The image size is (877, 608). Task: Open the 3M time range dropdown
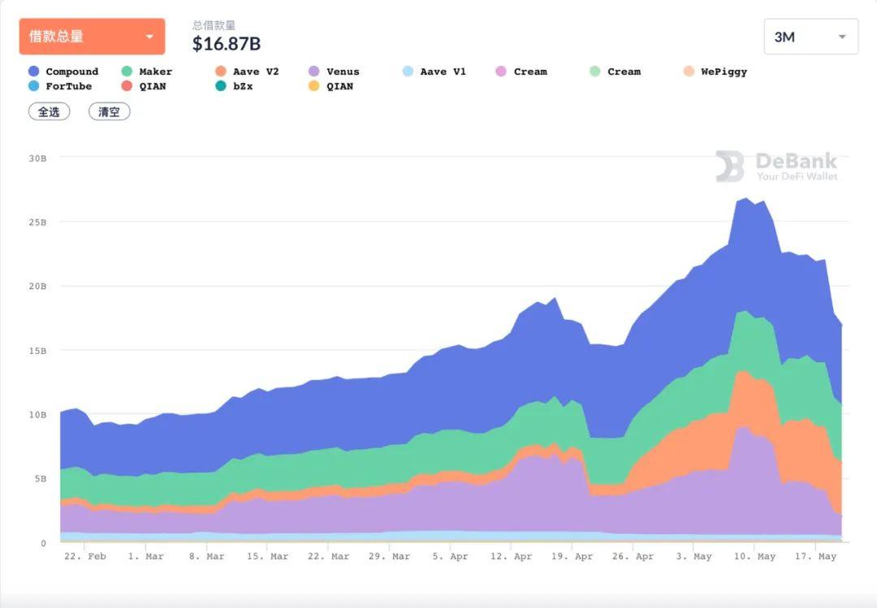[x=810, y=37]
